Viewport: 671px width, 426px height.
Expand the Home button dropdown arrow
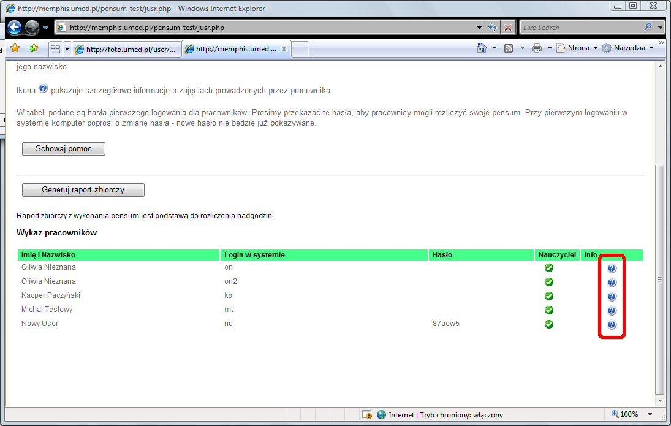[495, 48]
